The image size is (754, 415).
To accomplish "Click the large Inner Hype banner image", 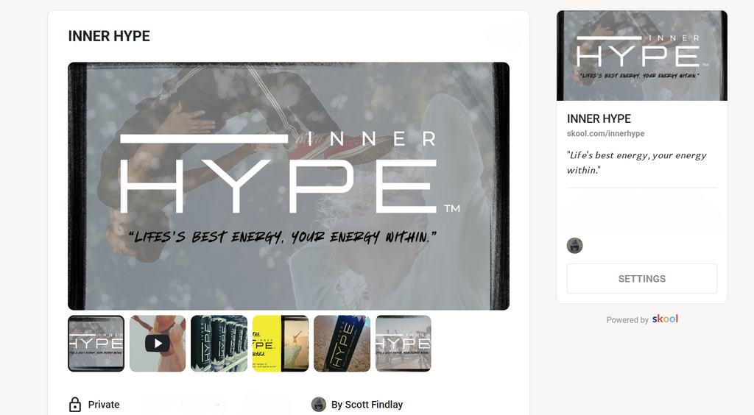I will click(289, 186).
